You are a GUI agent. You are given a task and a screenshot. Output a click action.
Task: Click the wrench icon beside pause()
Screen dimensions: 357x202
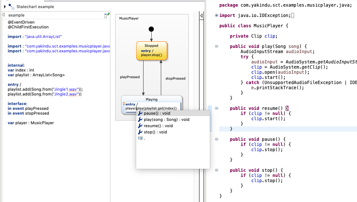point(140,114)
